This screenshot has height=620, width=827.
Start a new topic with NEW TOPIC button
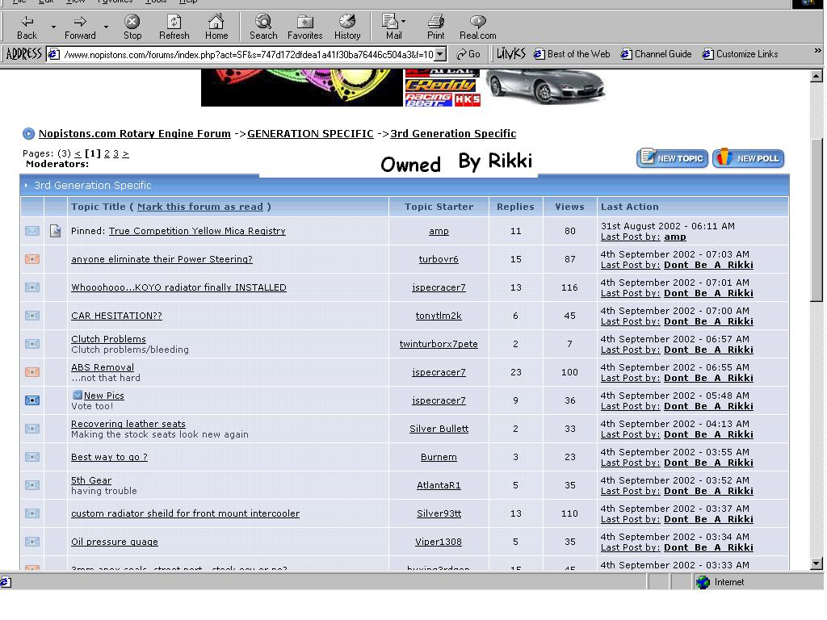click(x=672, y=158)
